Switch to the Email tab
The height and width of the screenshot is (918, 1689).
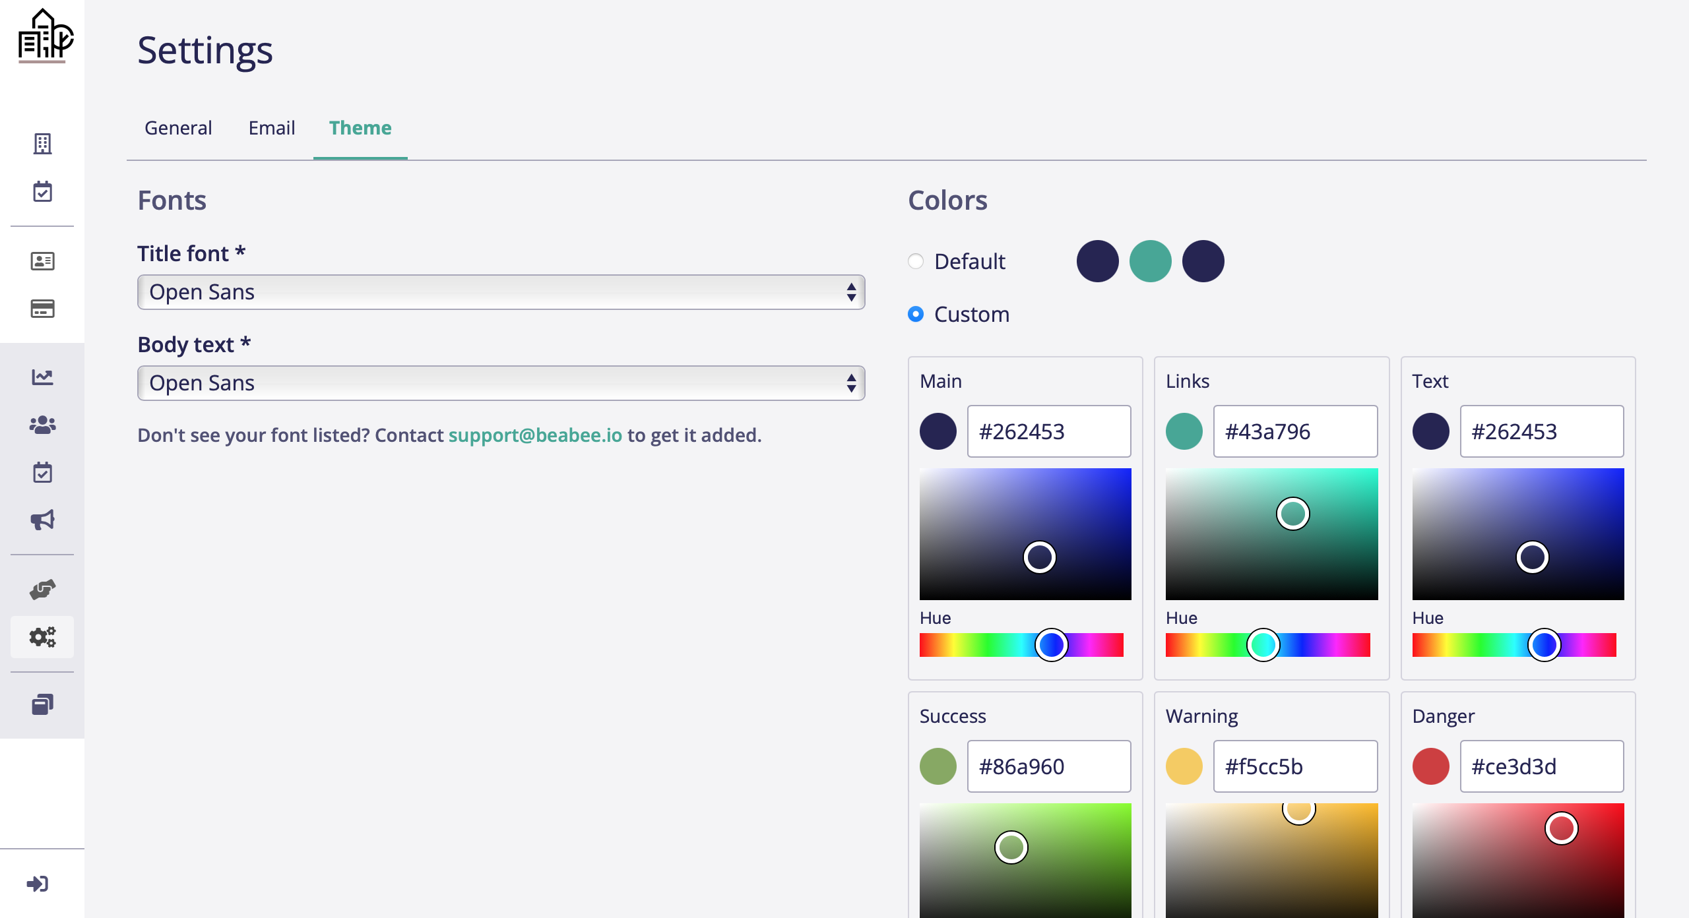(x=271, y=128)
